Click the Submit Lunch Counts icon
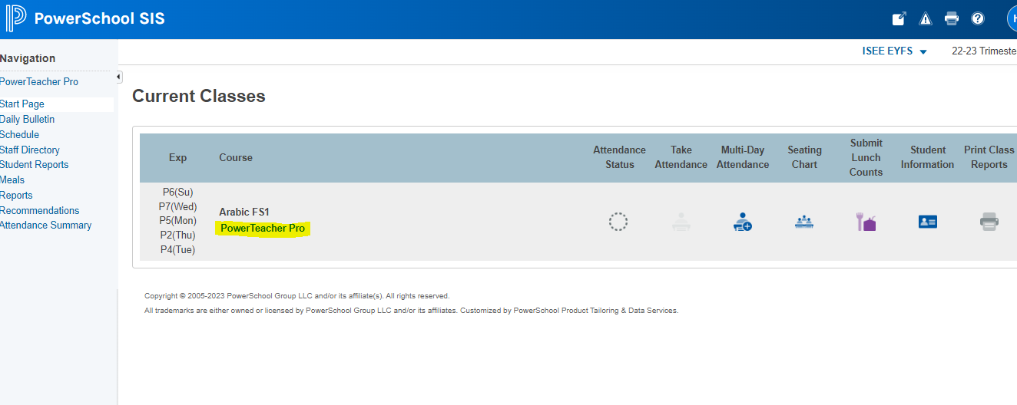1017x405 pixels. pos(866,222)
